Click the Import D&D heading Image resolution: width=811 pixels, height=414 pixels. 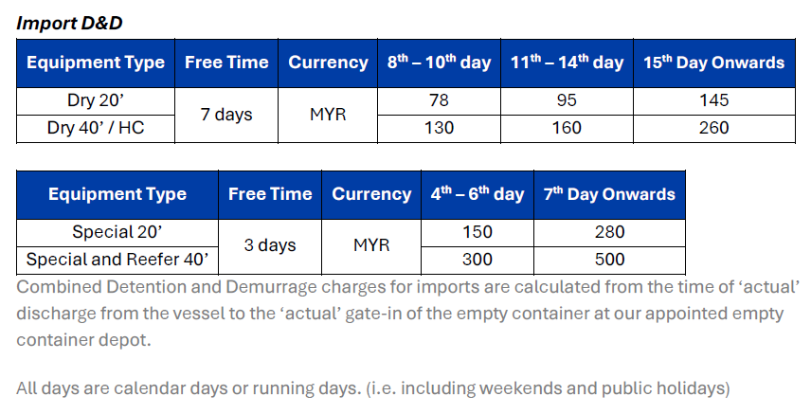tap(69, 24)
